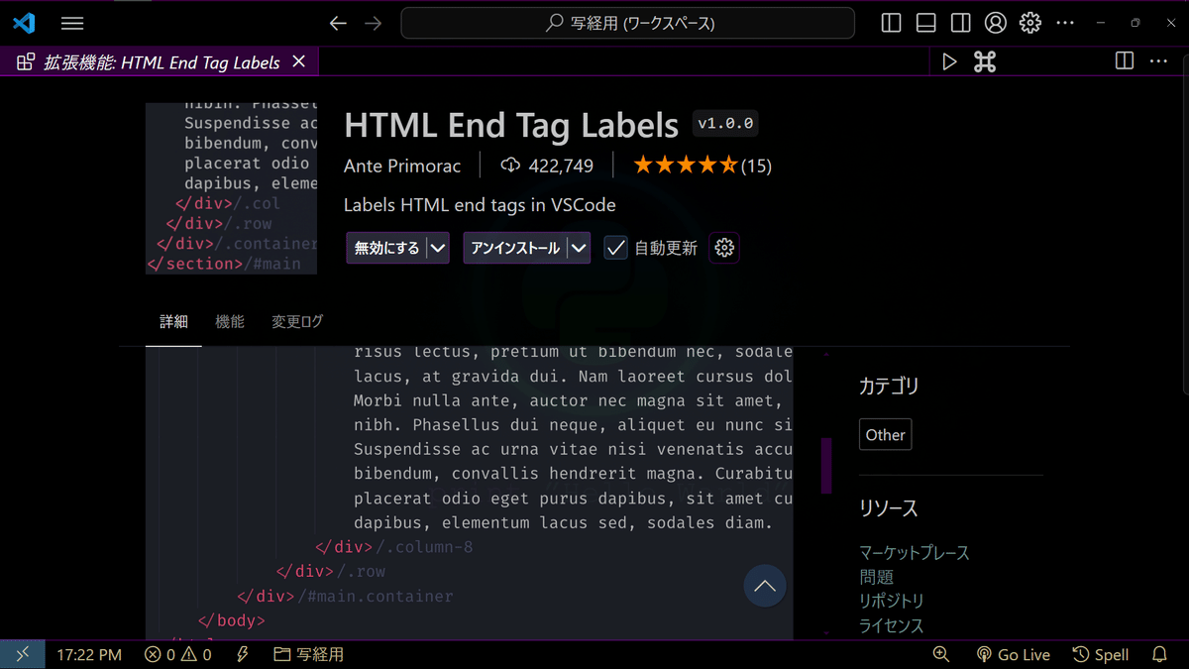
Task: Run the extension with the play icon
Action: coord(949,60)
